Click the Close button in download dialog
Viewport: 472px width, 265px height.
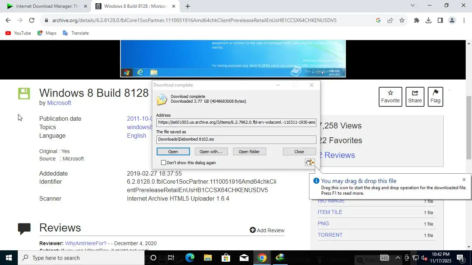coord(299,152)
